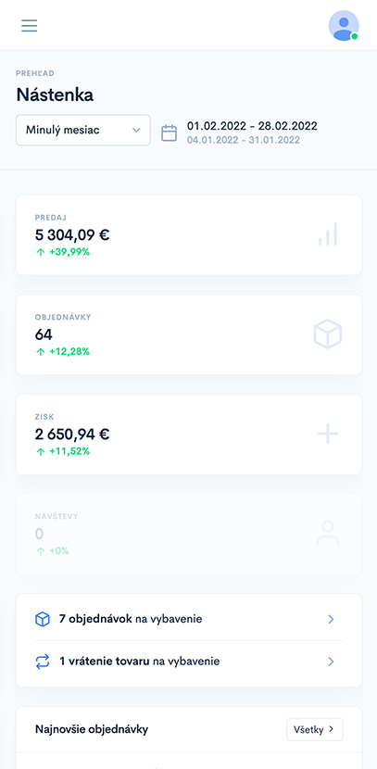Open the Predaj 5 304,09 € card

189,235
